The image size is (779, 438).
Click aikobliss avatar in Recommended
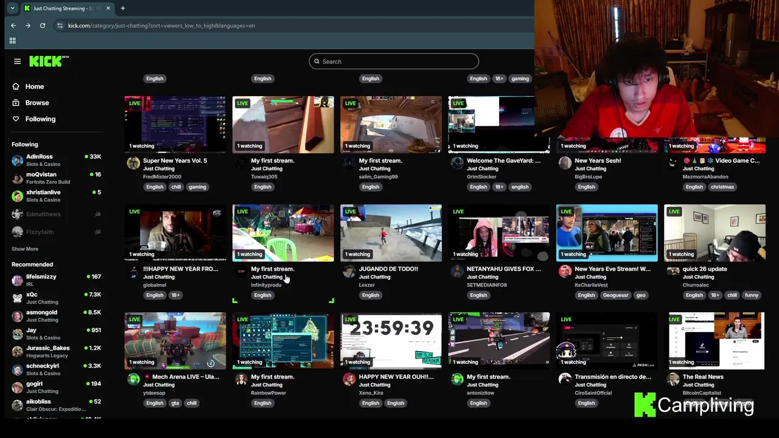pyautogui.click(x=17, y=405)
